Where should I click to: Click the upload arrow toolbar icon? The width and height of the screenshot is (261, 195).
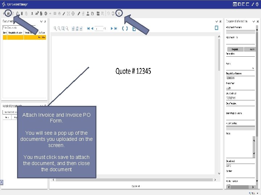click(x=32, y=13)
